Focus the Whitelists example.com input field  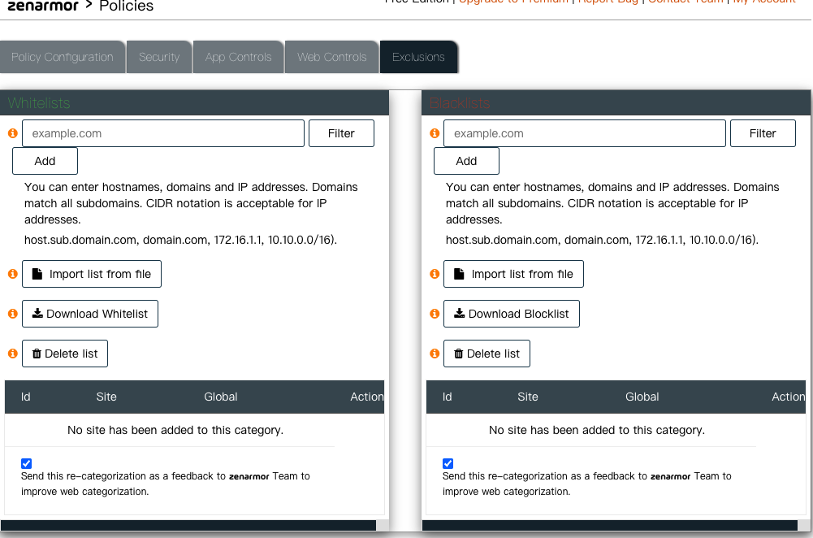(163, 133)
